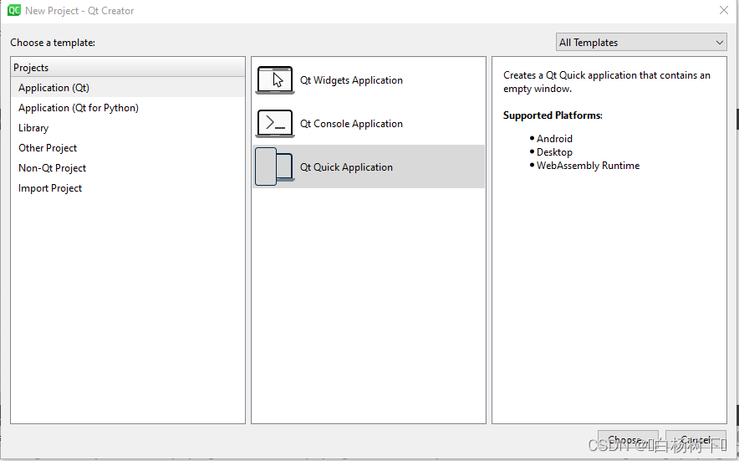The height and width of the screenshot is (461, 739).
Task: Click the Projects list header
Action: coord(128,68)
